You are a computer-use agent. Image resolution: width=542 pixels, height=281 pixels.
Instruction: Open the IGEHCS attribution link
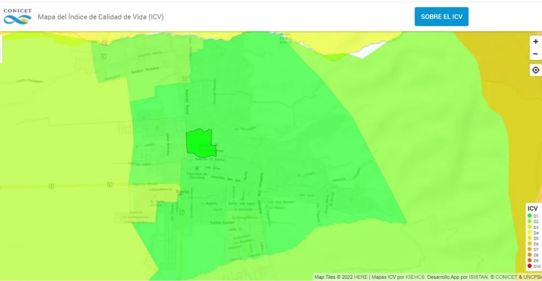[413, 277]
